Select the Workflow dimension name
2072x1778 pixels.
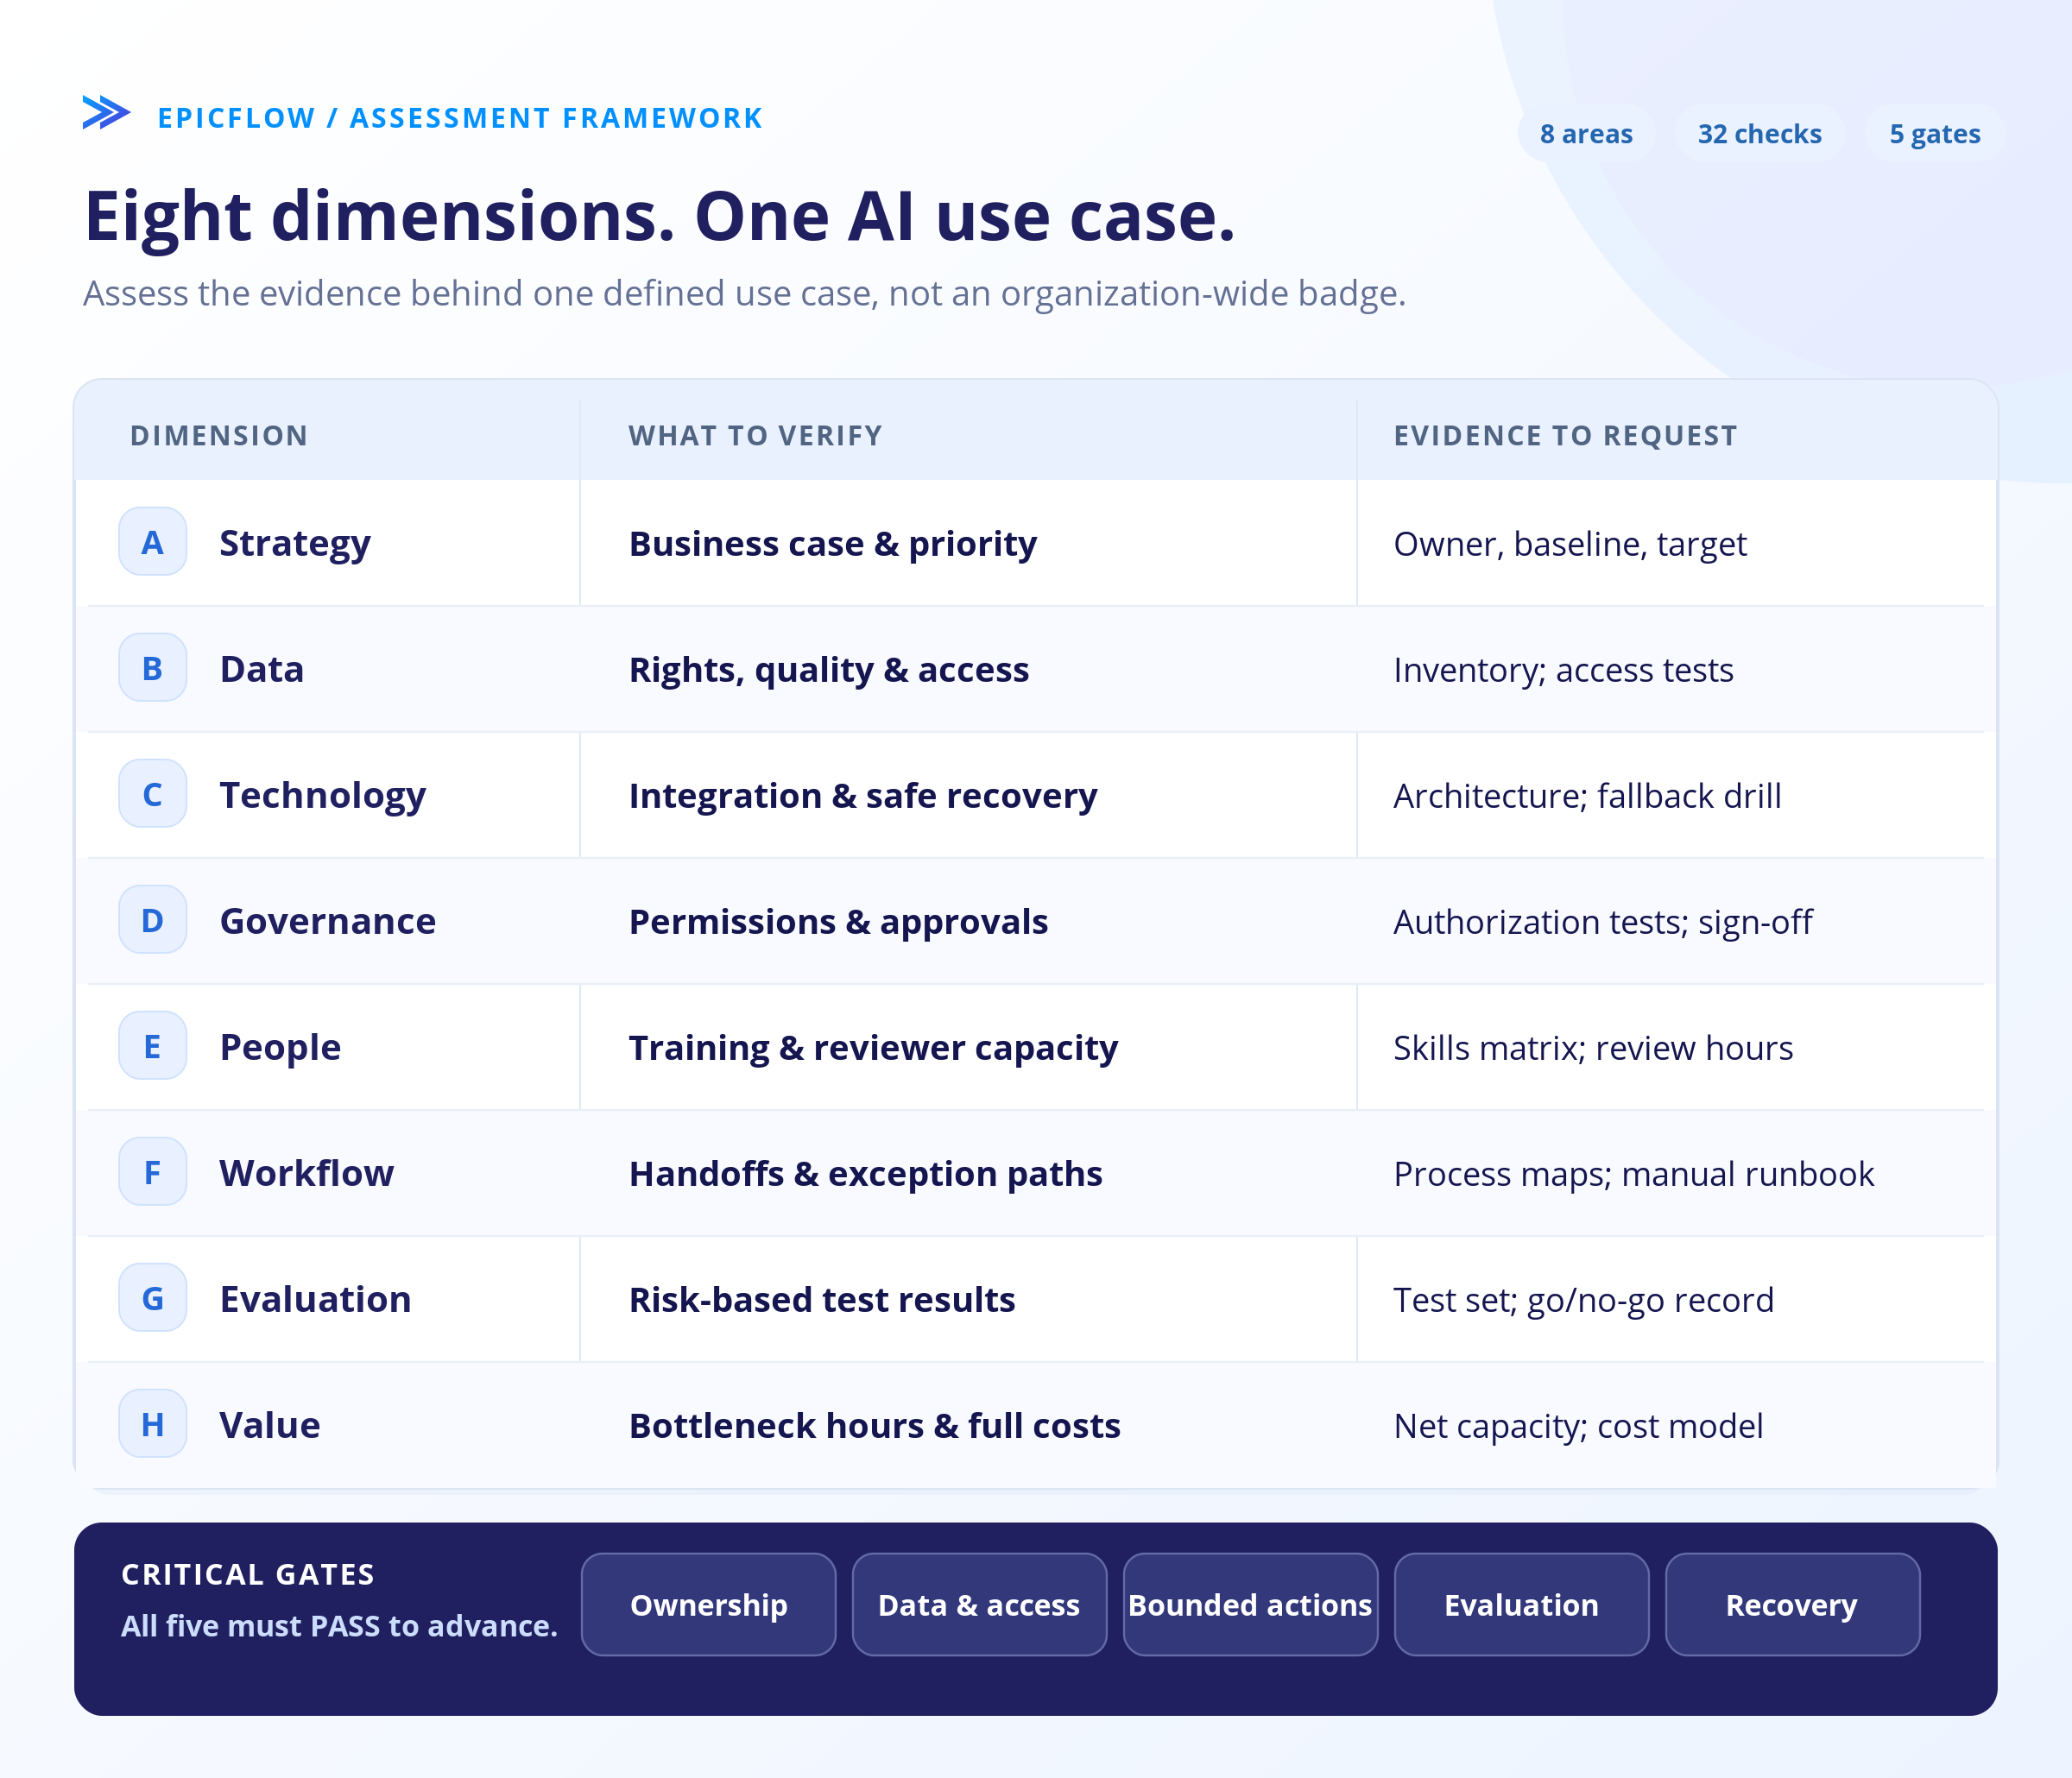307,1173
